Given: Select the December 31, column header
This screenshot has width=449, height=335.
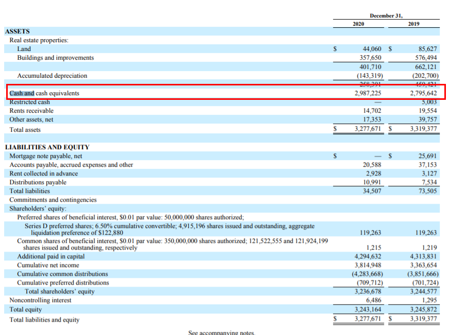Looking at the screenshot, I should [386, 16].
